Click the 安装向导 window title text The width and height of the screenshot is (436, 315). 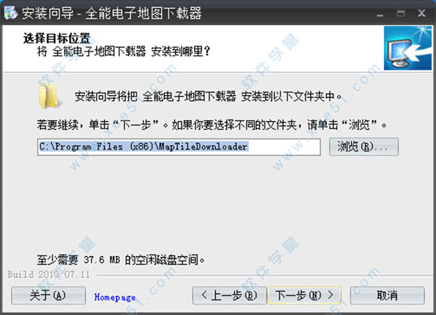[x=47, y=13]
